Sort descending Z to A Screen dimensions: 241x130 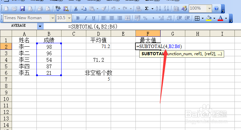tap(166, 9)
